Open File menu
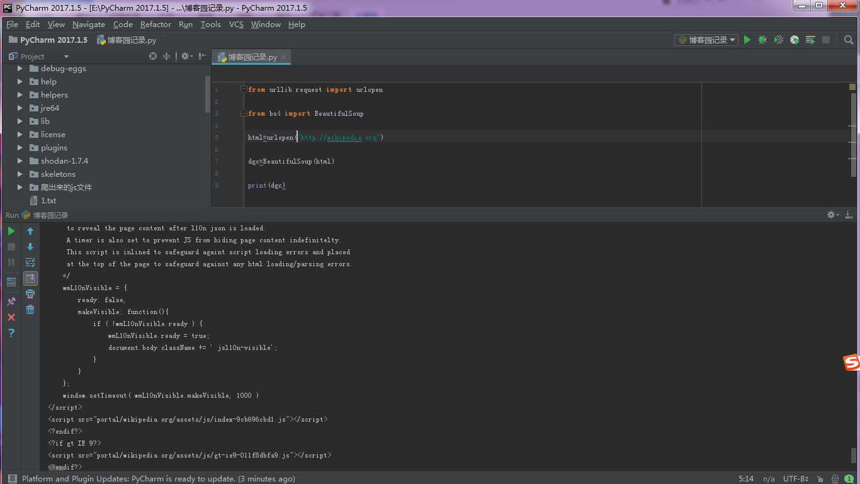The width and height of the screenshot is (860, 484). pos(12,24)
